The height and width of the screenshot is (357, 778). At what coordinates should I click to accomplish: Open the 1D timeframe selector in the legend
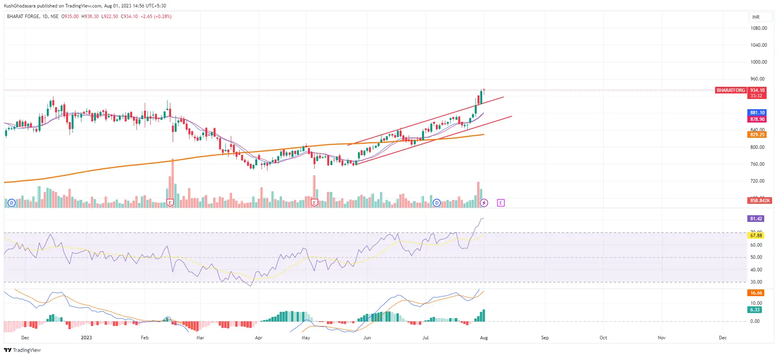click(x=44, y=16)
